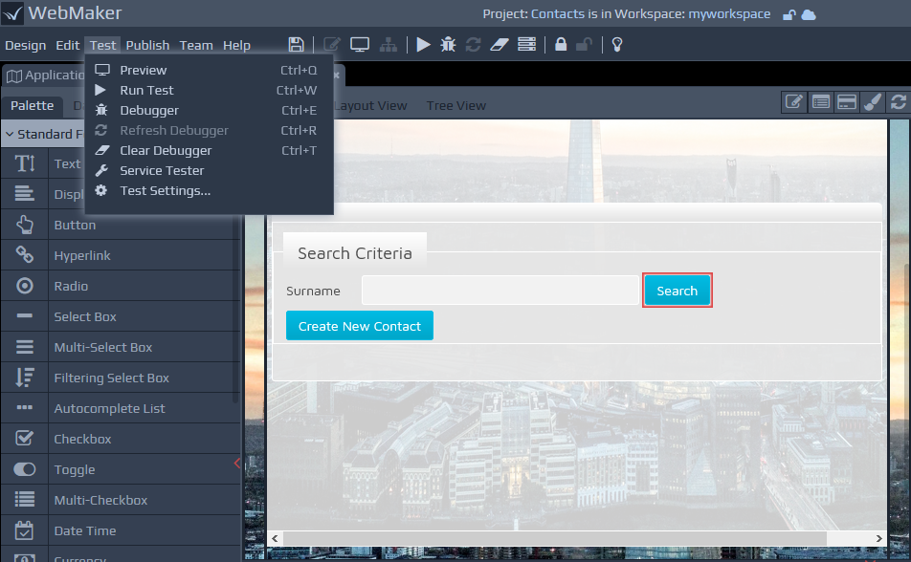911x562 pixels.
Task: Choose Clear Debugger from the Test menu
Action: tap(210, 150)
